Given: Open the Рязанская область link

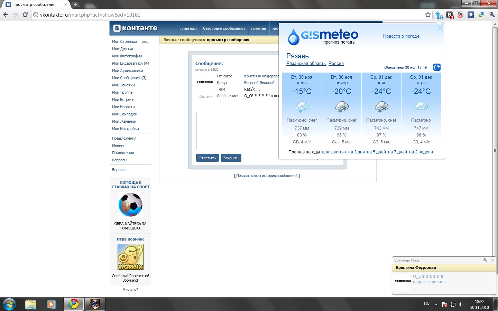Looking at the screenshot, I should click(x=306, y=64).
